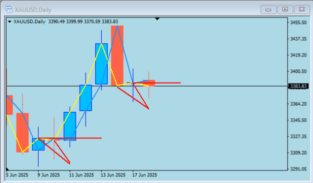Select the blue candle body at 13 Jun 2025
The width and height of the screenshot is (313, 183).
(101, 64)
